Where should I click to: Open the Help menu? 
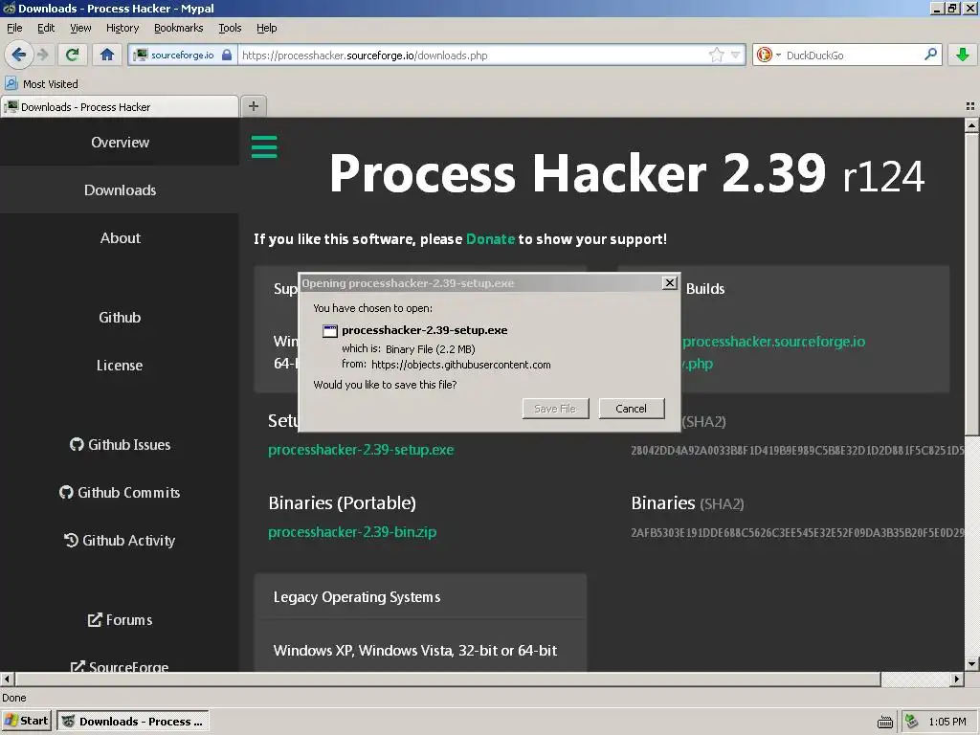tap(266, 28)
